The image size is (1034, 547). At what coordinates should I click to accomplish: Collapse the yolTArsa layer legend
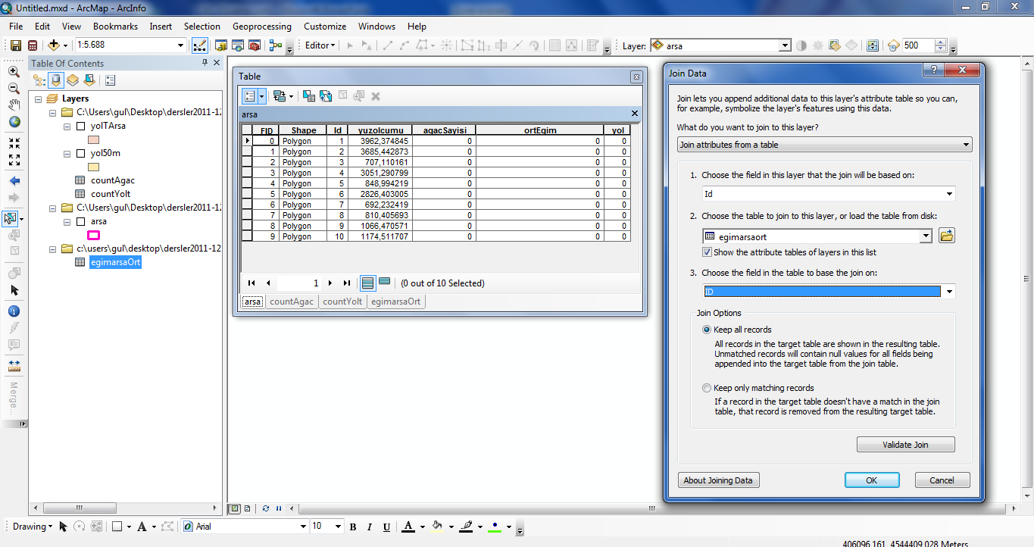click(x=67, y=126)
